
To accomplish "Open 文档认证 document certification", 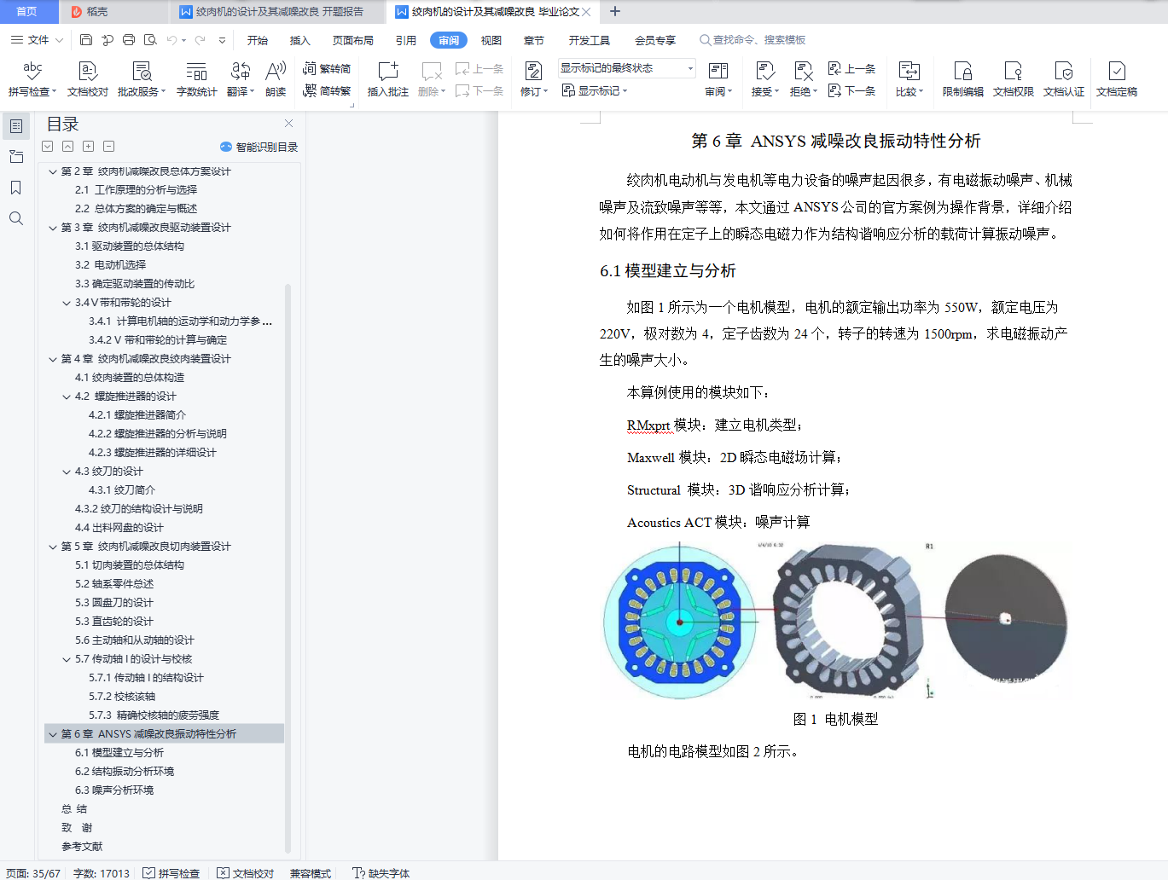I will point(1064,78).
